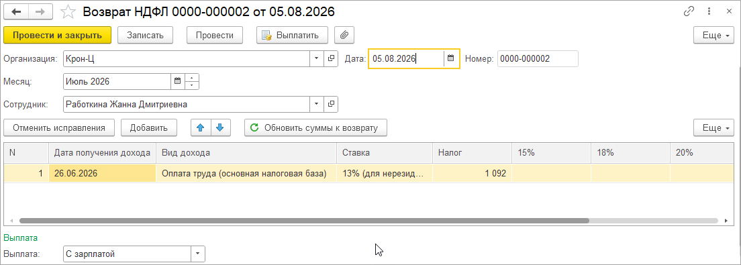The image size is (741, 265).
Task: Click the 18% column header
Action: [630, 152]
